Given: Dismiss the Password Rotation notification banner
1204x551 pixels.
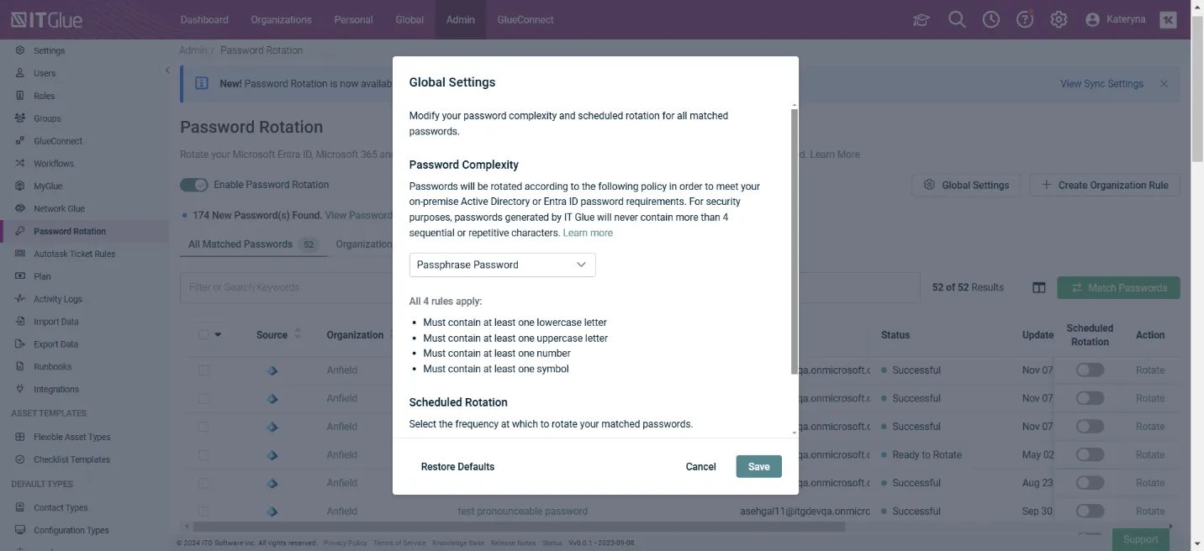Looking at the screenshot, I should (1164, 84).
